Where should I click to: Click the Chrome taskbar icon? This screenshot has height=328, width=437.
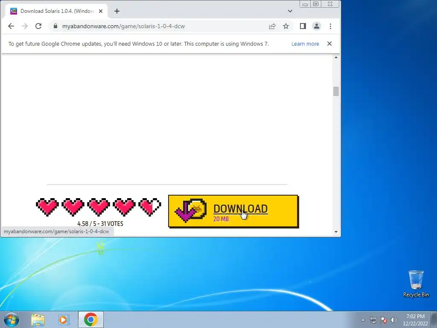pos(91,319)
